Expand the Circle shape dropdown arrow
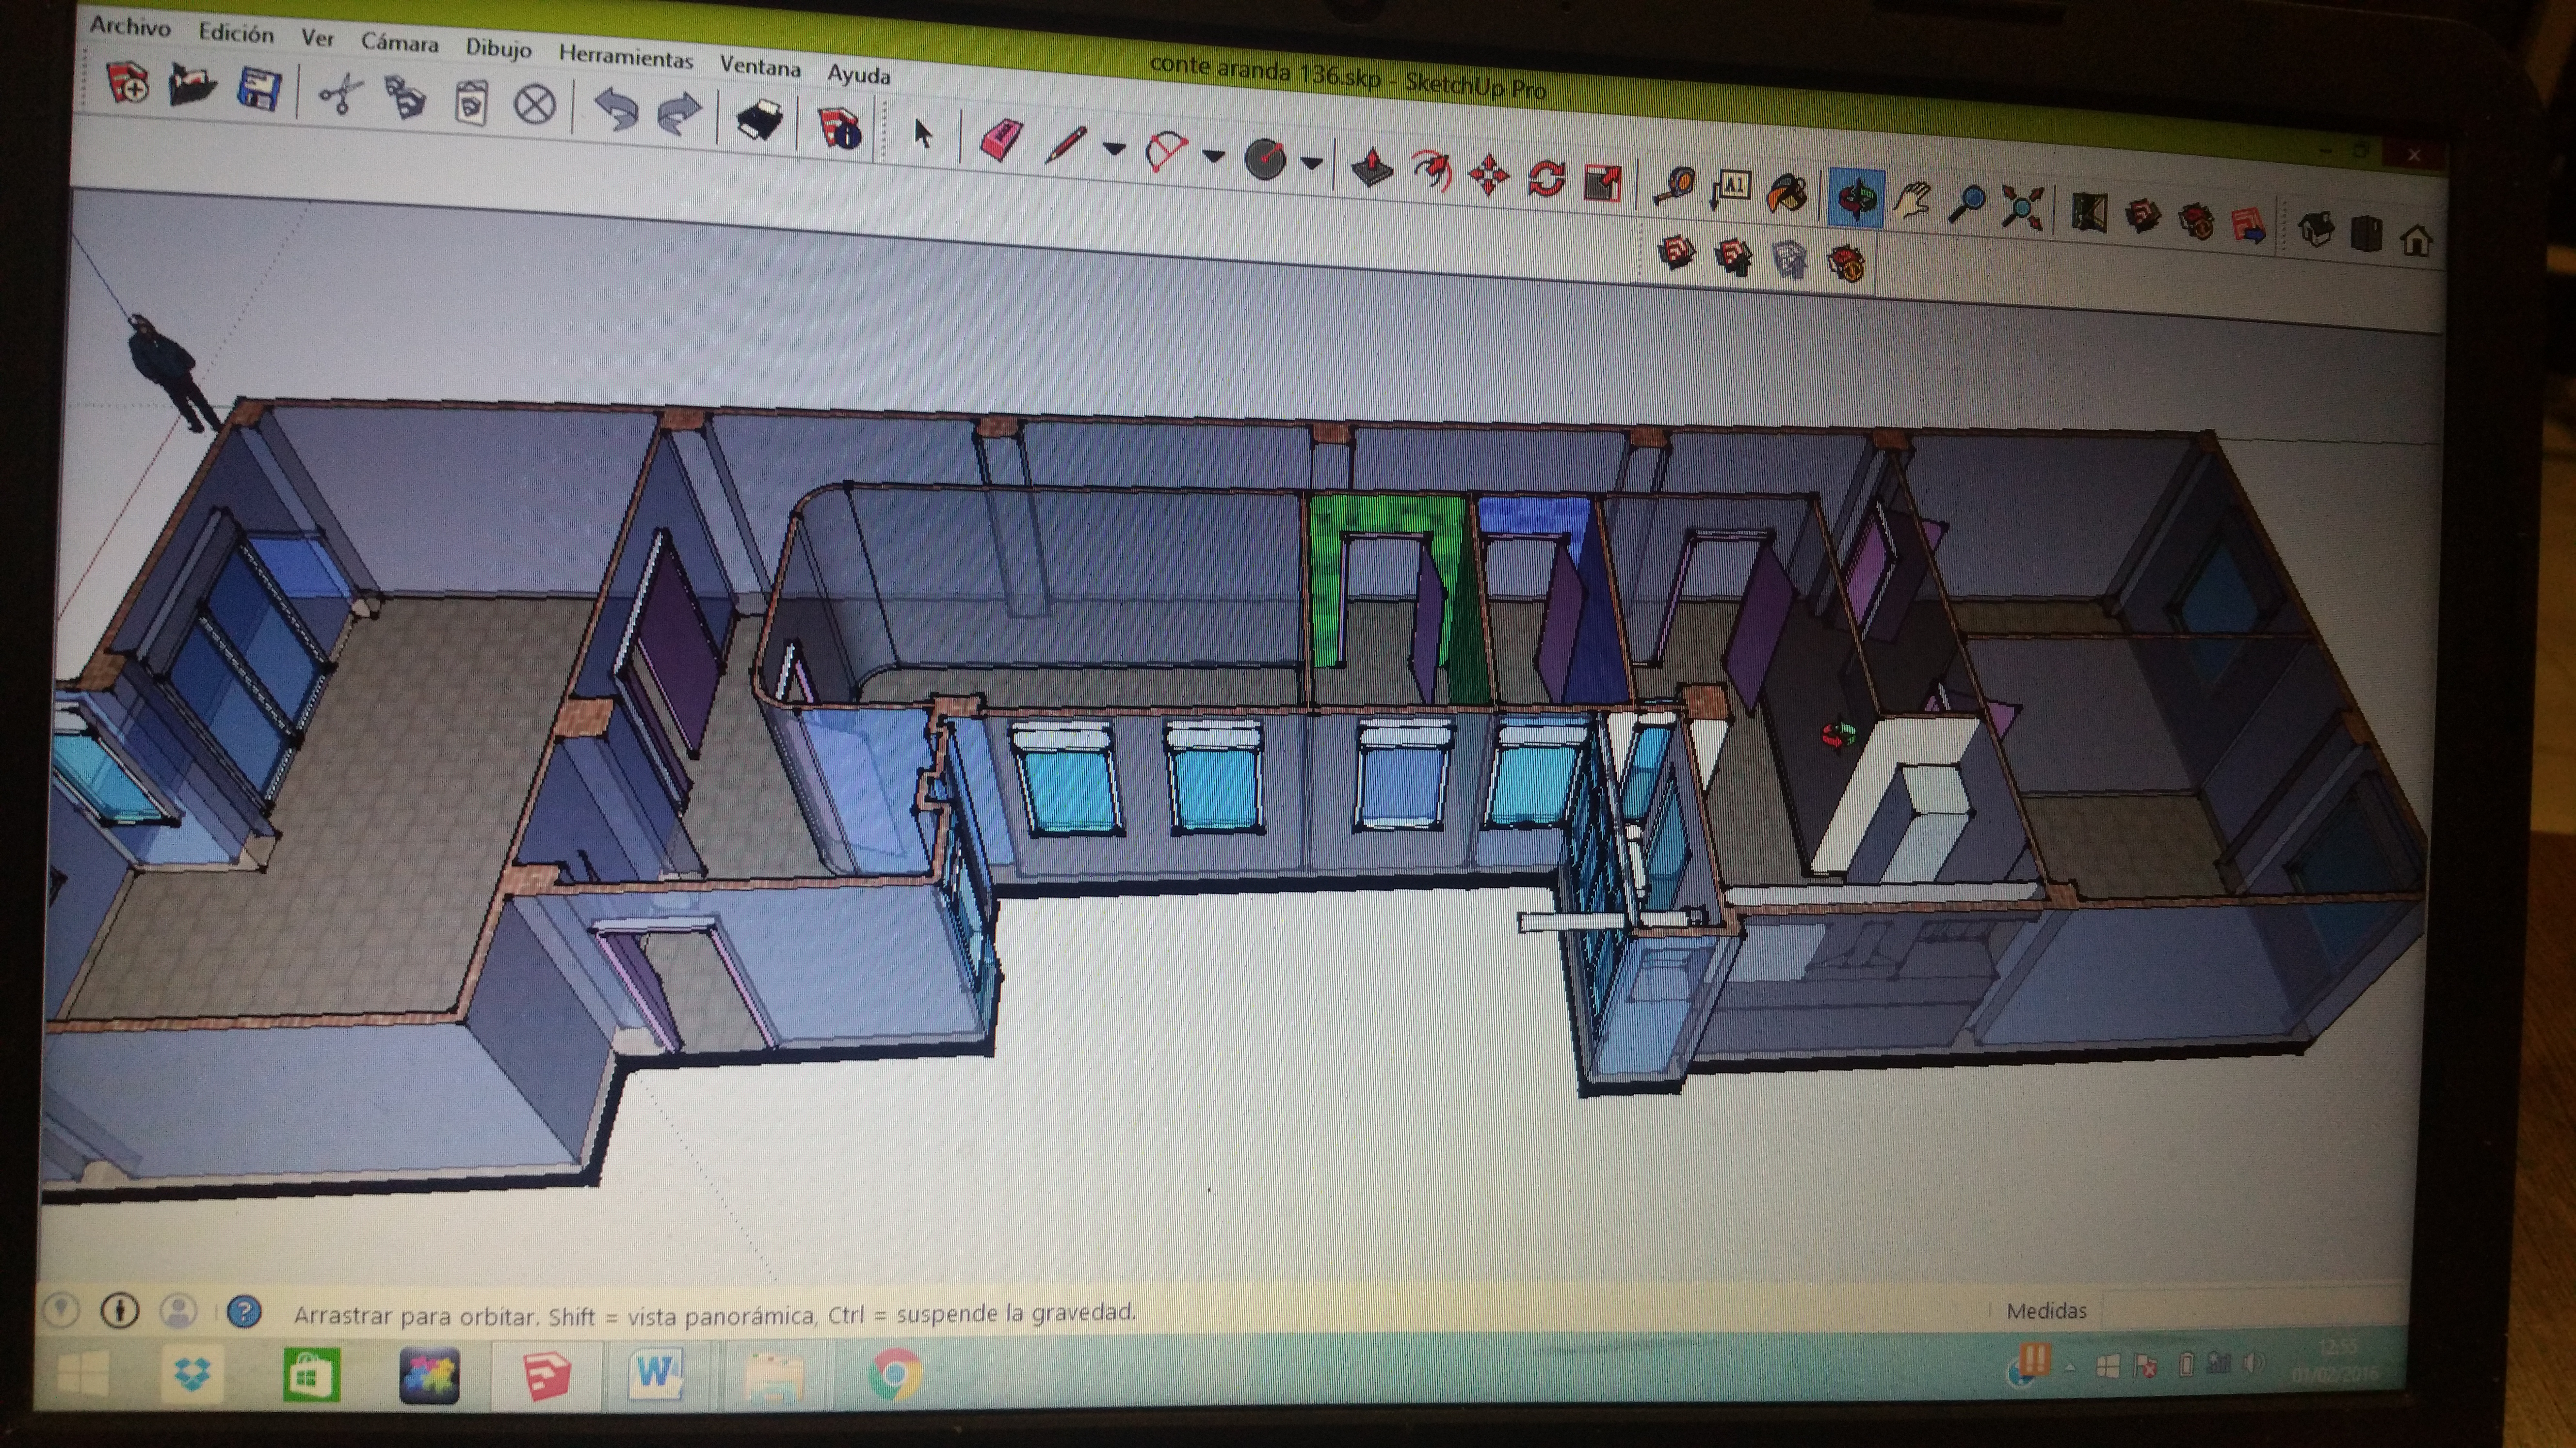 click(1312, 163)
